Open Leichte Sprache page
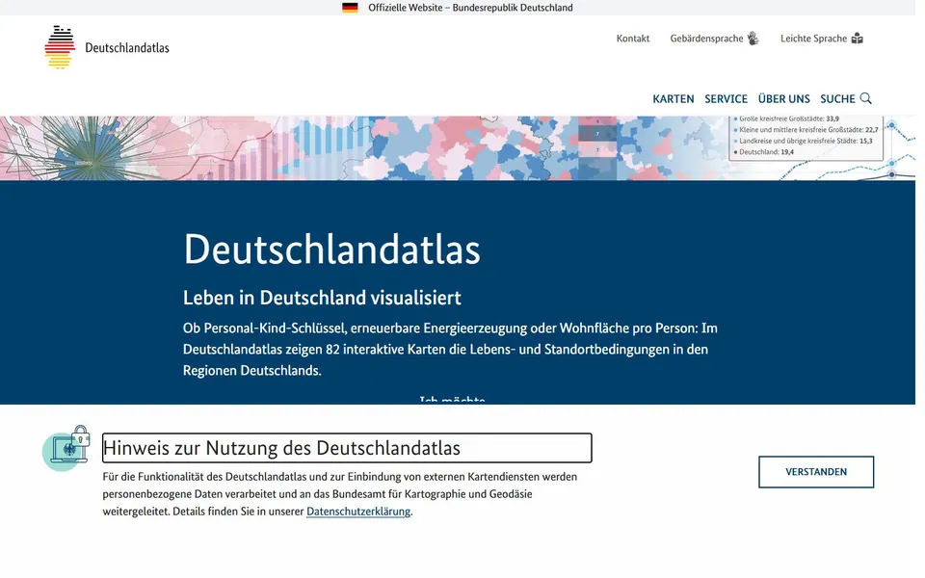This screenshot has width=925, height=578. pyautogui.click(x=813, y=39)
